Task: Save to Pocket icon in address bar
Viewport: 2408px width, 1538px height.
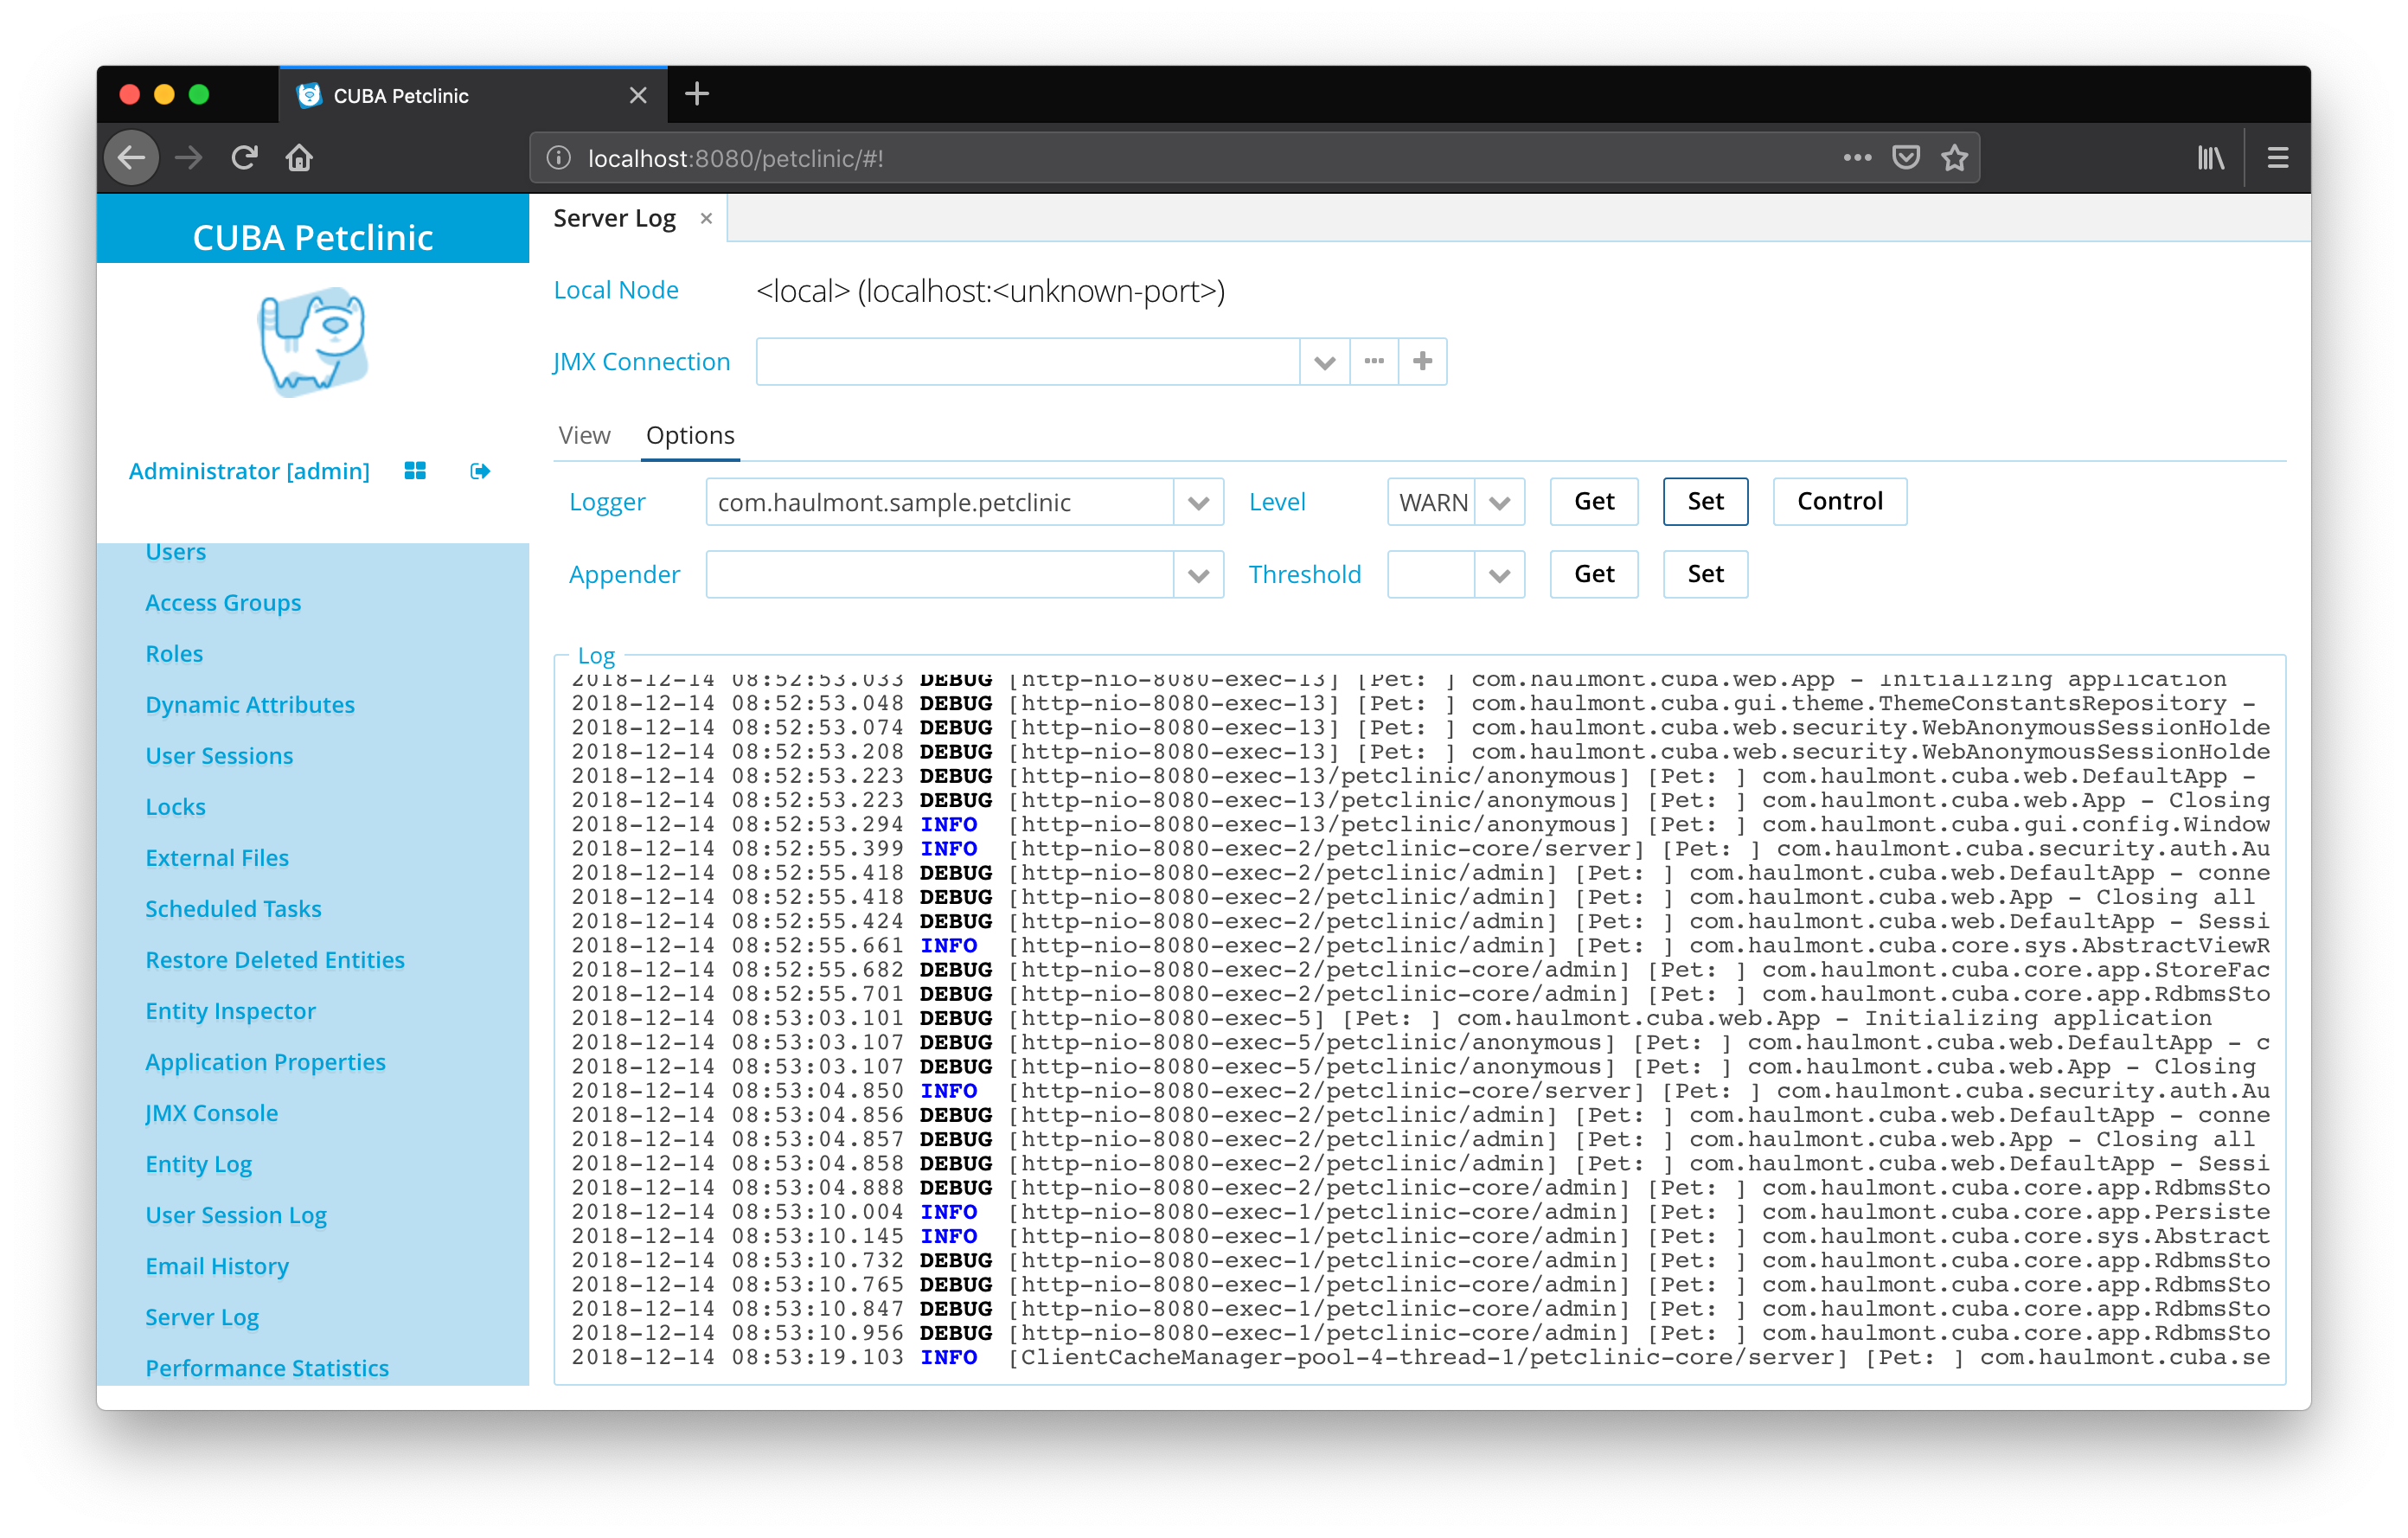Action: [1906, 158]
